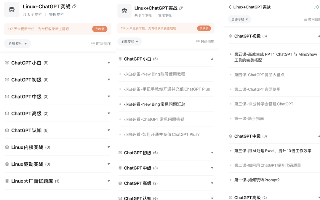Click stack icon beside ChatGPT小白 in middle panel
Image resolution: width=320 pixels, height=200 pixels.
[120, 59]
